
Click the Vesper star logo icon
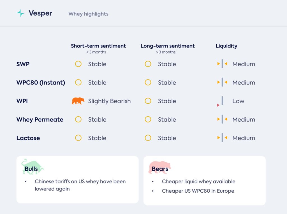(x=20, y=13)
